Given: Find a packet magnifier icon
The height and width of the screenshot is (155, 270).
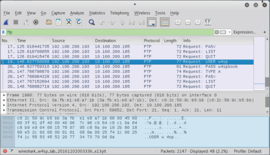Looking at the screenshot, I should (x=92, y=22).
